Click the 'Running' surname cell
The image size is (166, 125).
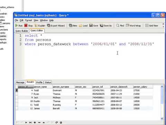(64, 105)
